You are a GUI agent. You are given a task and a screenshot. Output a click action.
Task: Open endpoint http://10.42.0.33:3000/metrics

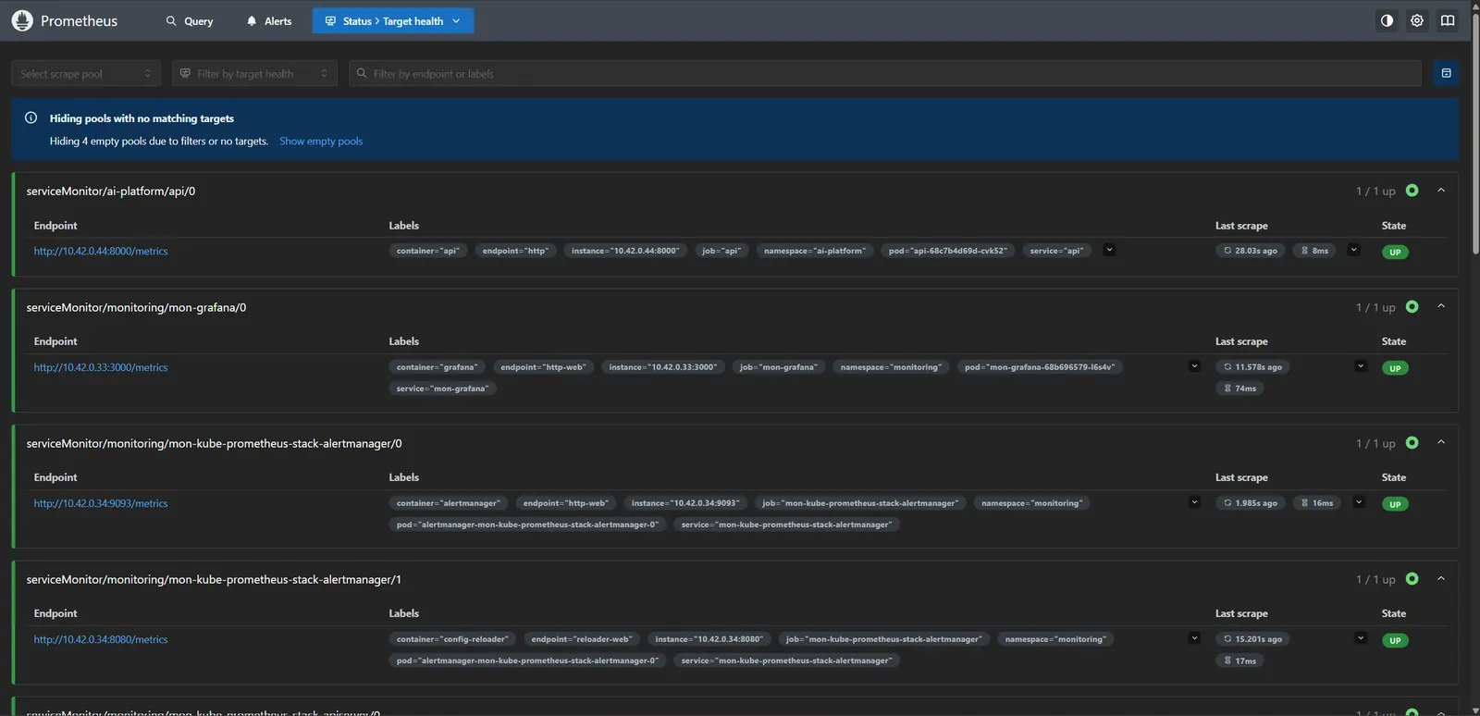[x=101, y=367]
